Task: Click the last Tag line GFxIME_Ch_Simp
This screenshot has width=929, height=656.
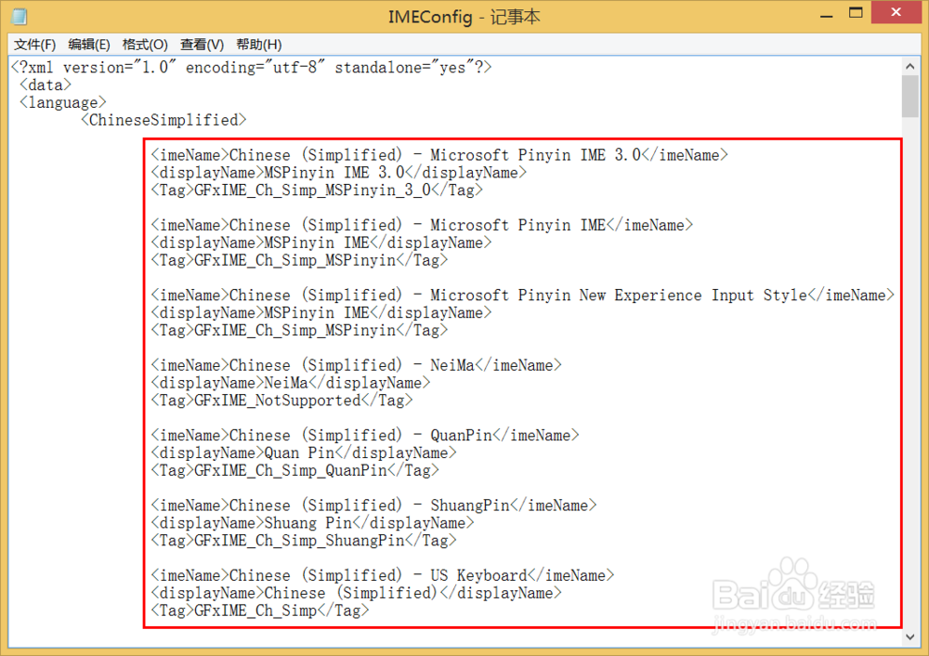Action: point(259,610)
